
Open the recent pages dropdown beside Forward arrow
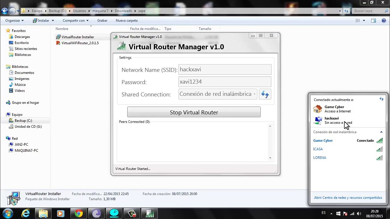[x=18, y=11]
